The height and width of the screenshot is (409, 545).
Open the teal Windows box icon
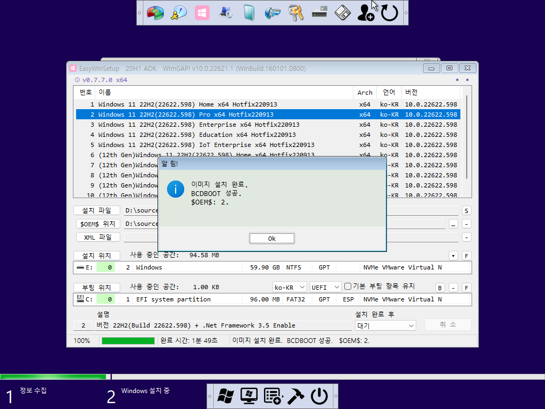coord(249,13)
